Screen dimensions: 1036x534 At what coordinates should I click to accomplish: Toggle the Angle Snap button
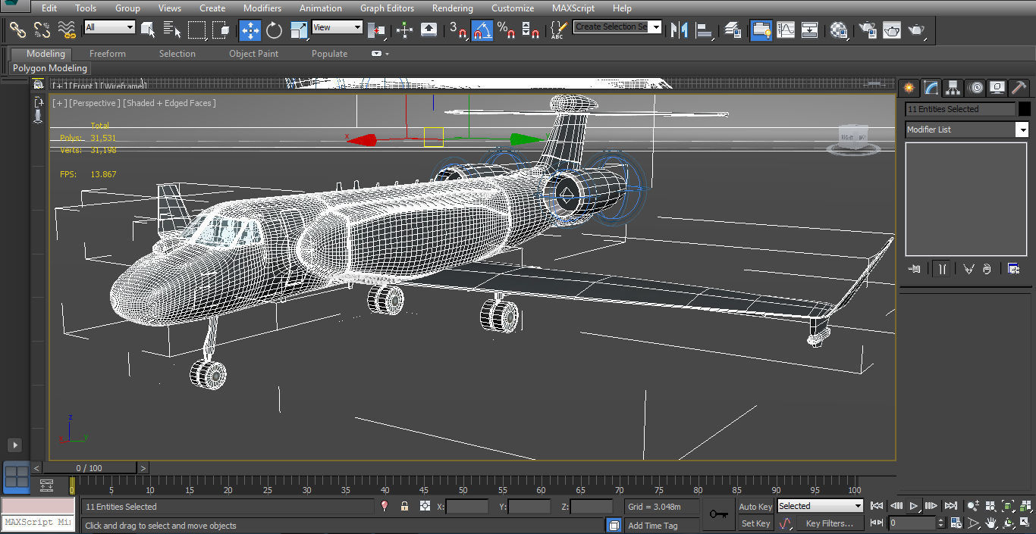coord(482,30)
